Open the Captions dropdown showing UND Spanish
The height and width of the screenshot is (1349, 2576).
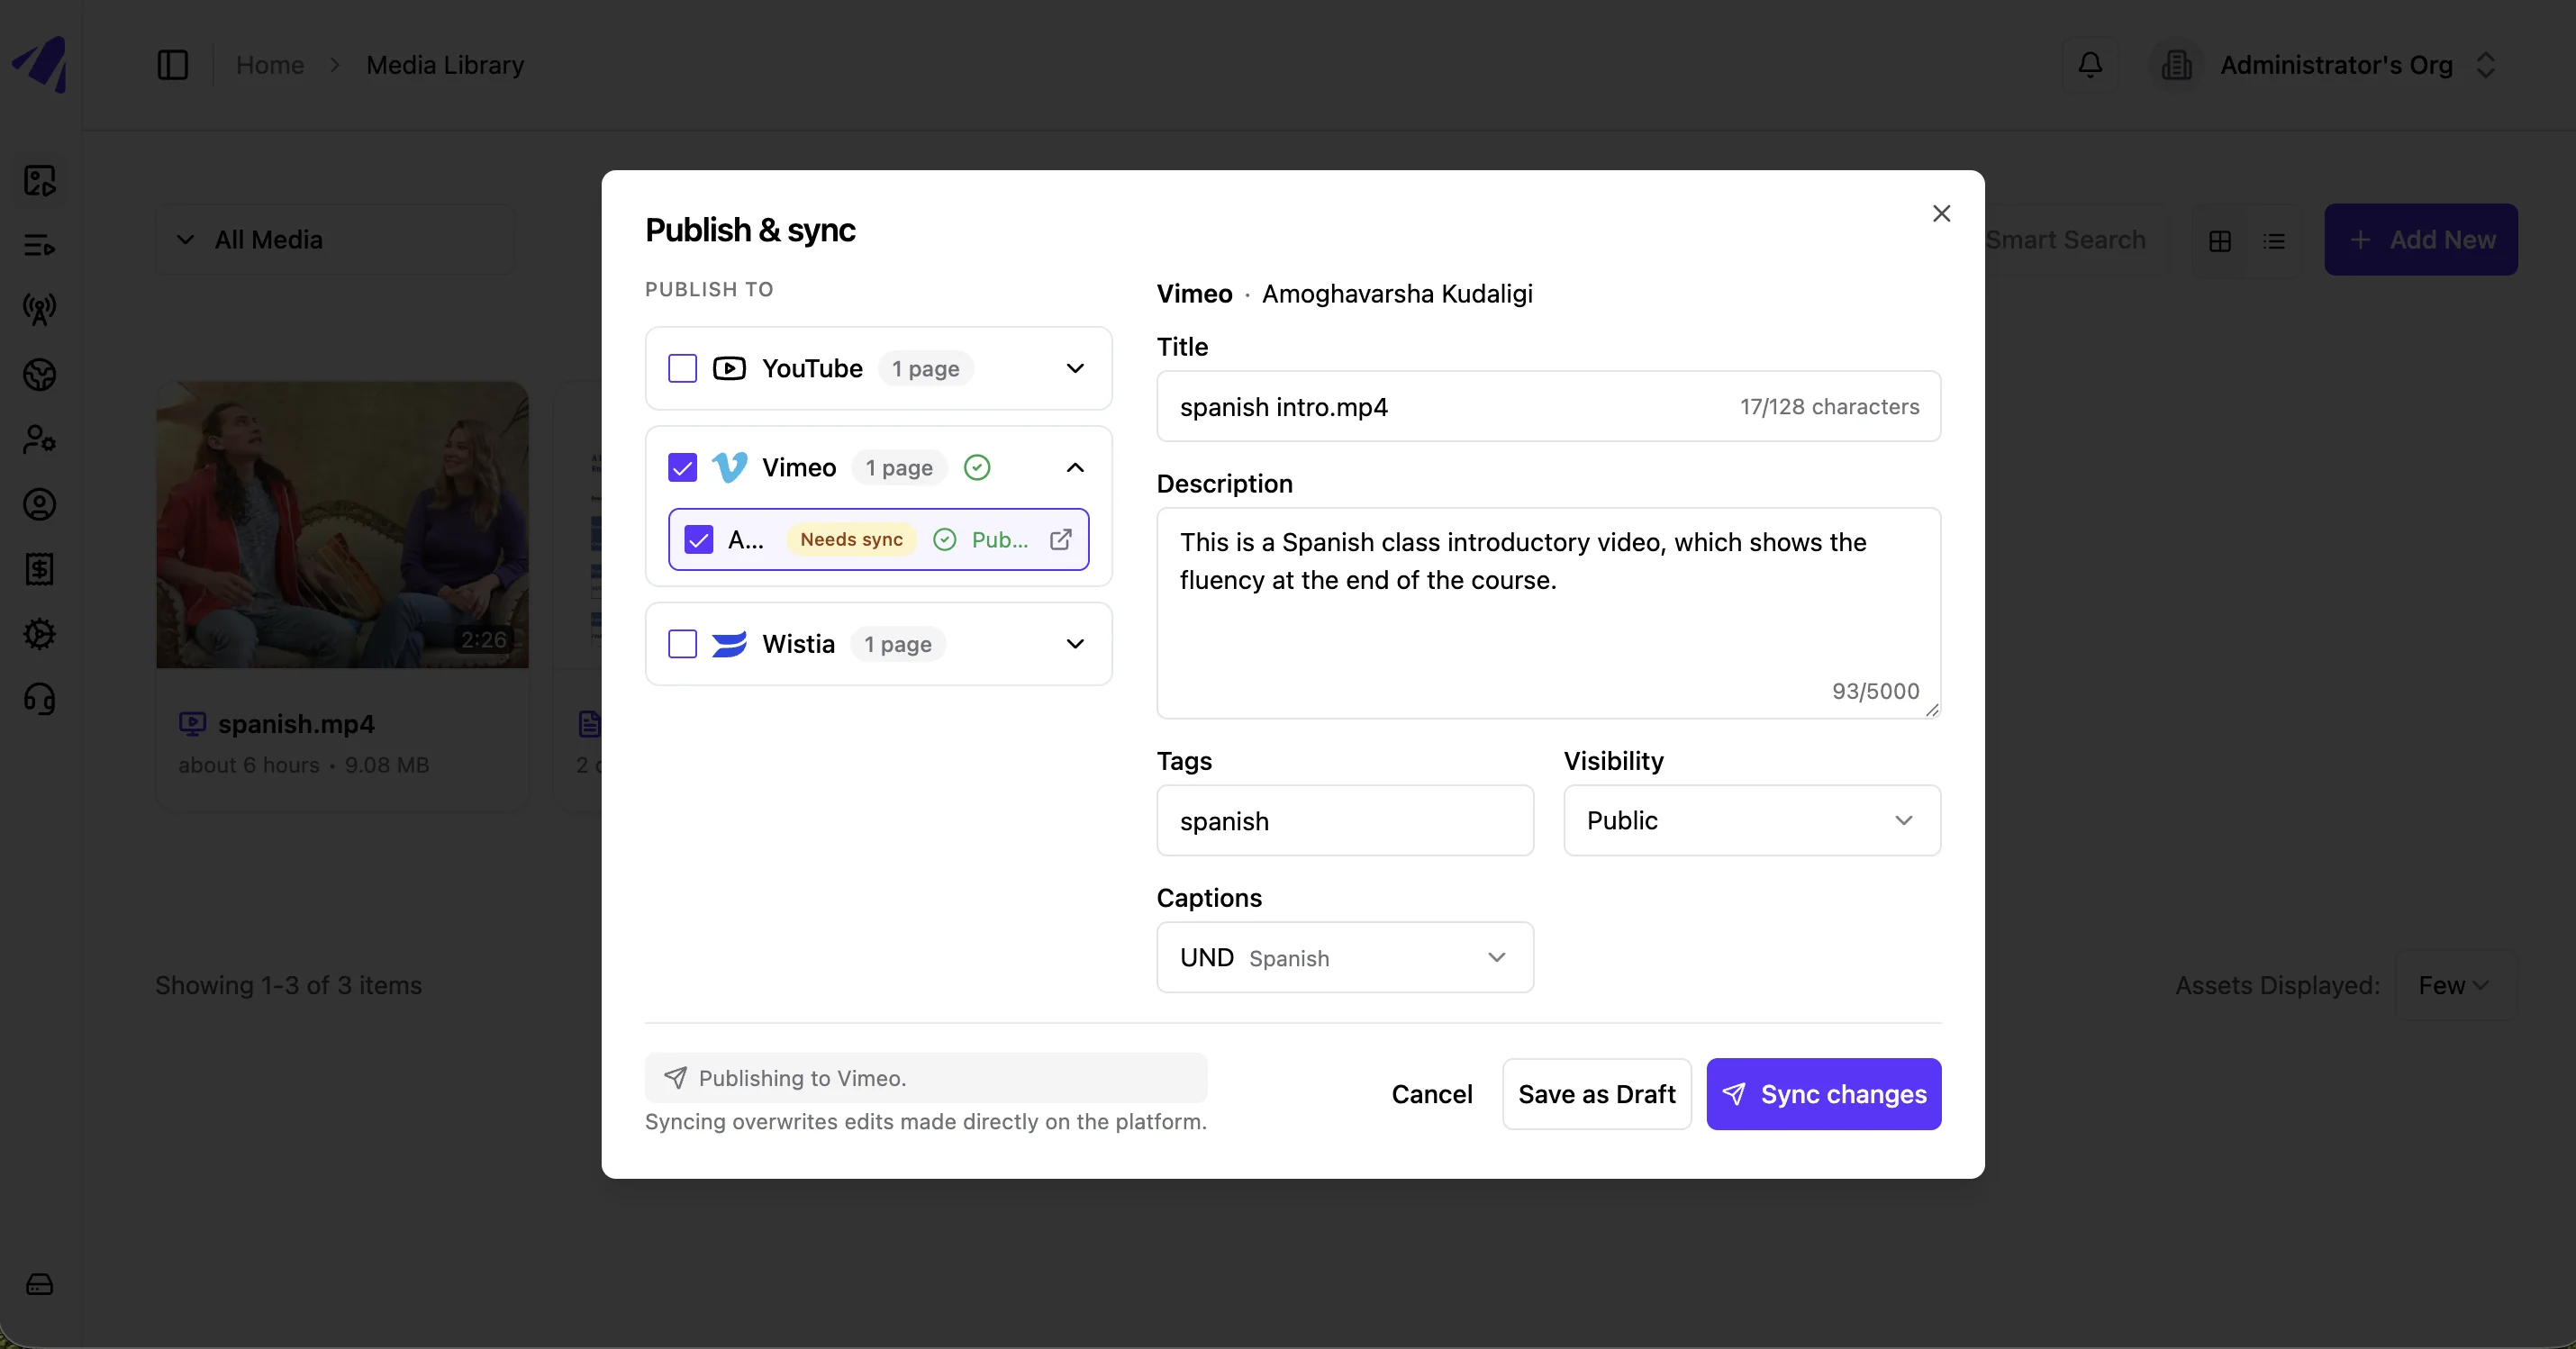[1345, 958]
